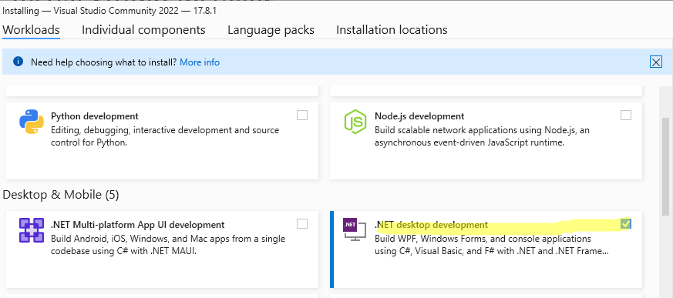This screenshot has width=673, height=298.
Task: Click 'Need help choosing what to install?' text
Action: [x=103, y=62]
